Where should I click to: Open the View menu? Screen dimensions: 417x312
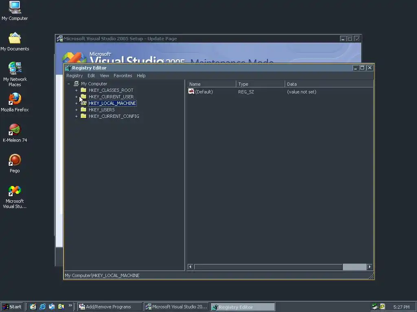[104, 76]
